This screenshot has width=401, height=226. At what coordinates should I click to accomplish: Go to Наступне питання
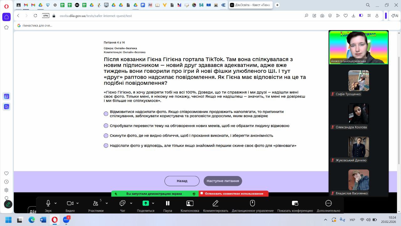pos(223,181)
